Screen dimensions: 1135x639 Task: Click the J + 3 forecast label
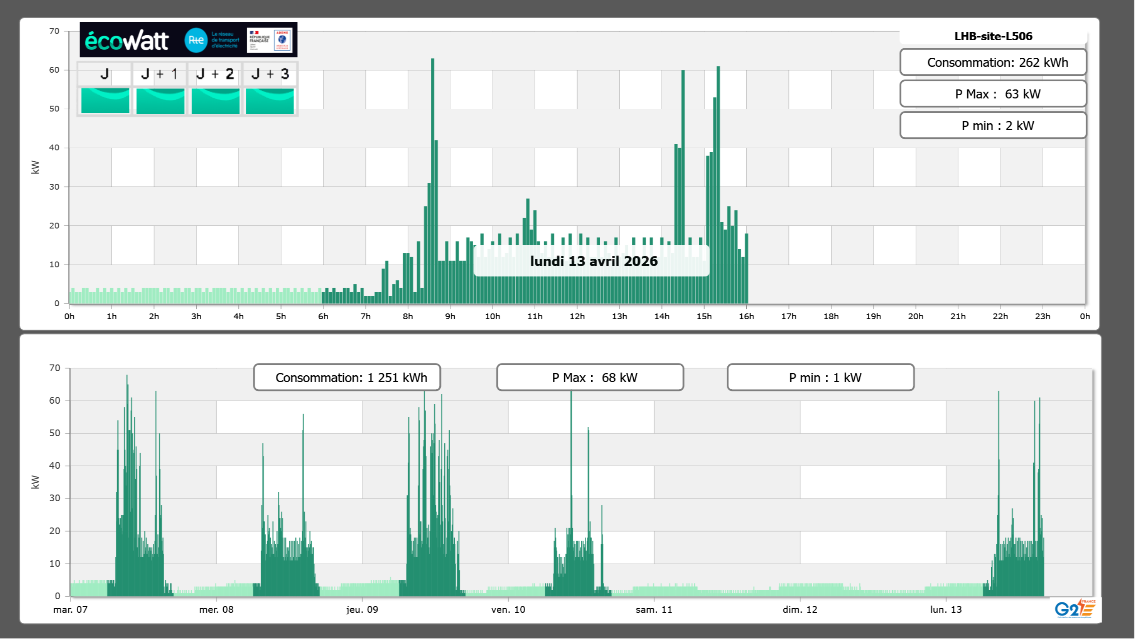(x=270, y=74)
